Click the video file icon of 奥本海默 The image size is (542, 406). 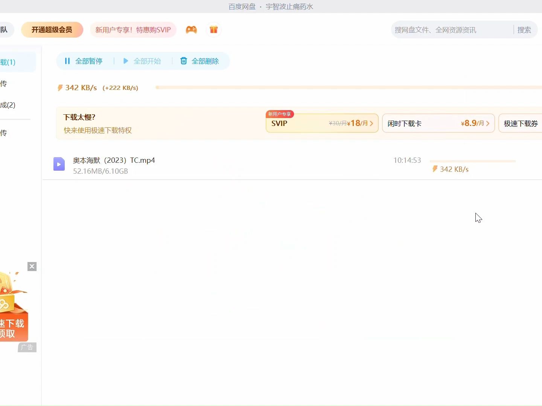click(59, 164)
